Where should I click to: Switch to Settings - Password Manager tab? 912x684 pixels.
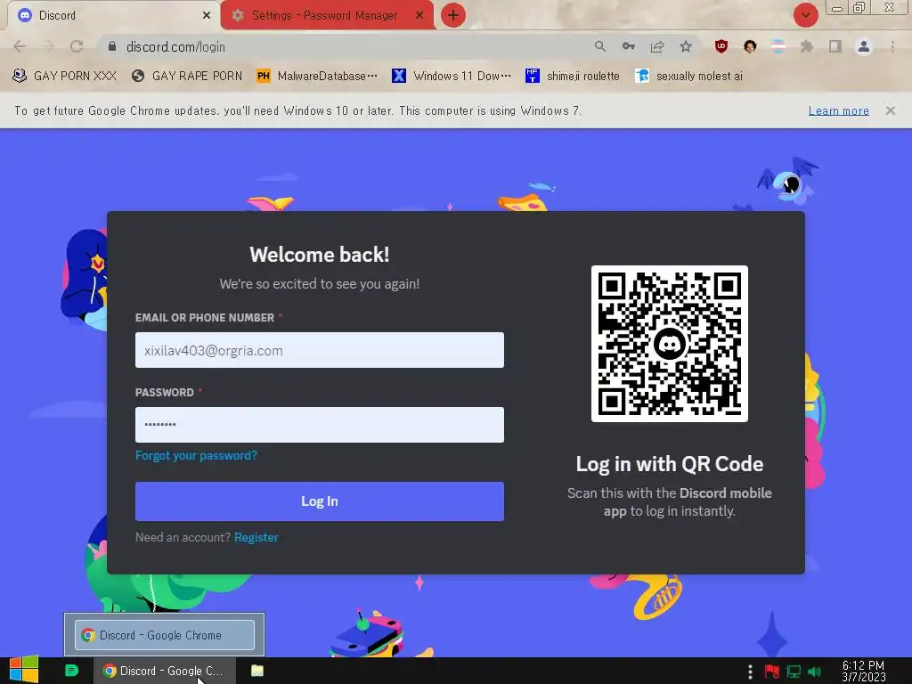coord(327,15)
